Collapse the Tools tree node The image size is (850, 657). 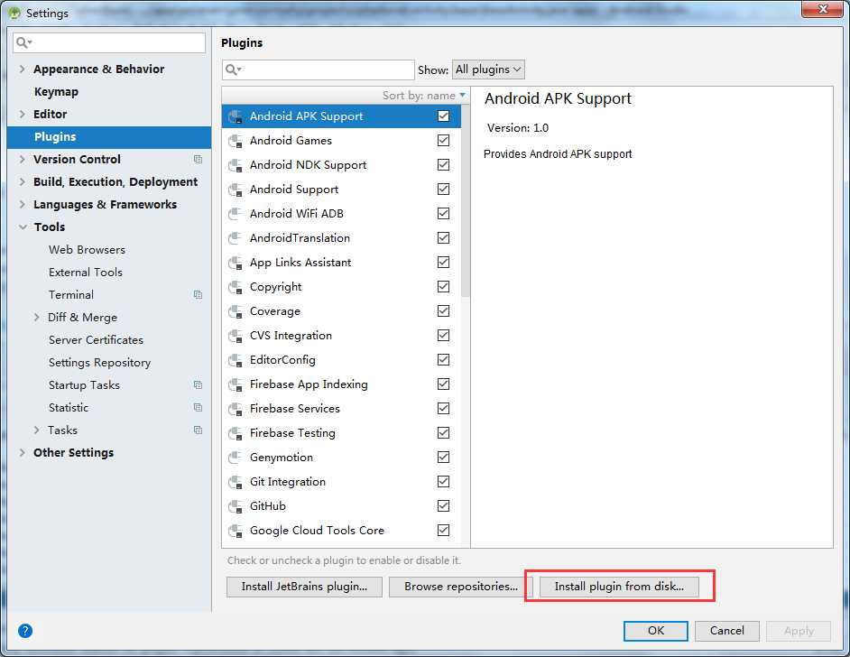click(23, 227)
